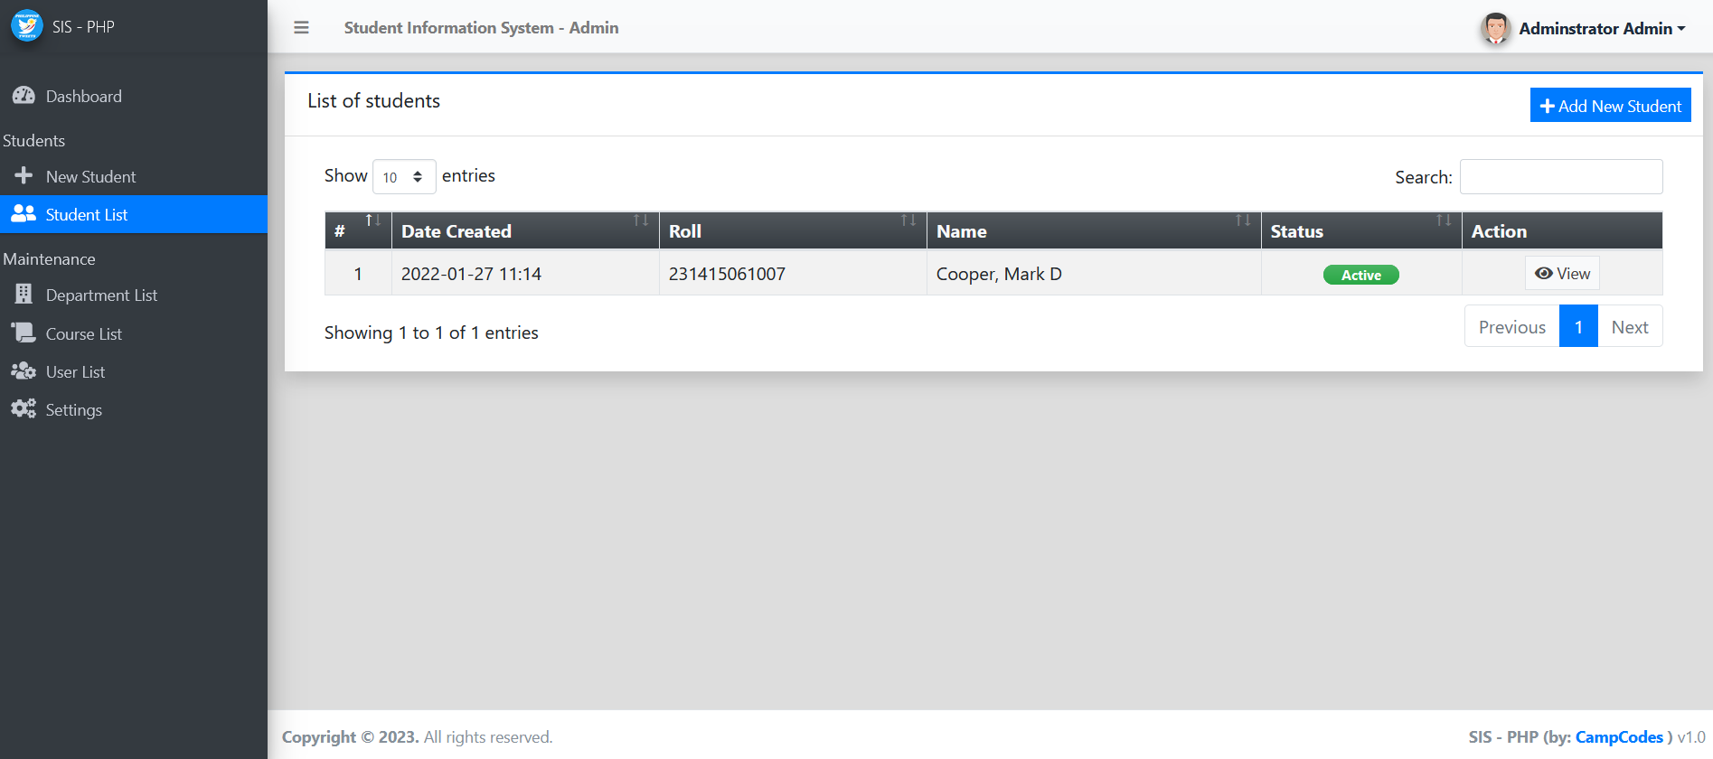Viewport: 1713px width, 759px height.
Task: Sort by Roll column arrows
Action: pyautogui.click(x=908, y=220)
